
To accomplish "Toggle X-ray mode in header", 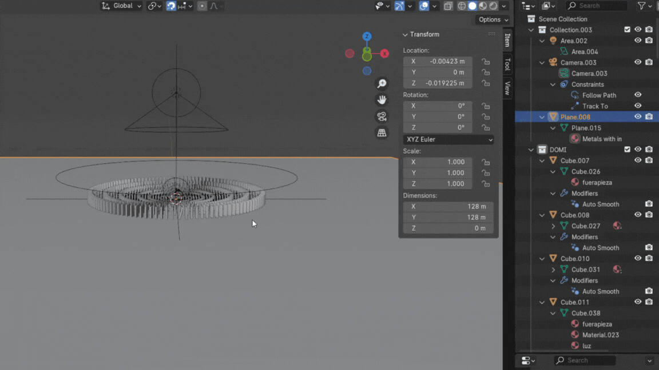I will 448,6.
